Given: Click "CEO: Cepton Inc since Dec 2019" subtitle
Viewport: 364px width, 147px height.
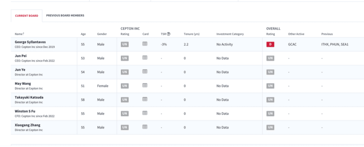Looking at the screenshot, I should [x=35, y=47].
